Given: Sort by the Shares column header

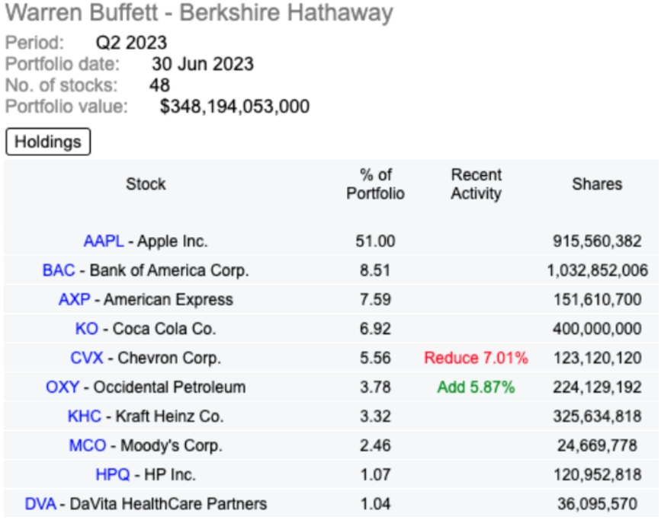Looking at the screenshot, I should point(597,184).
